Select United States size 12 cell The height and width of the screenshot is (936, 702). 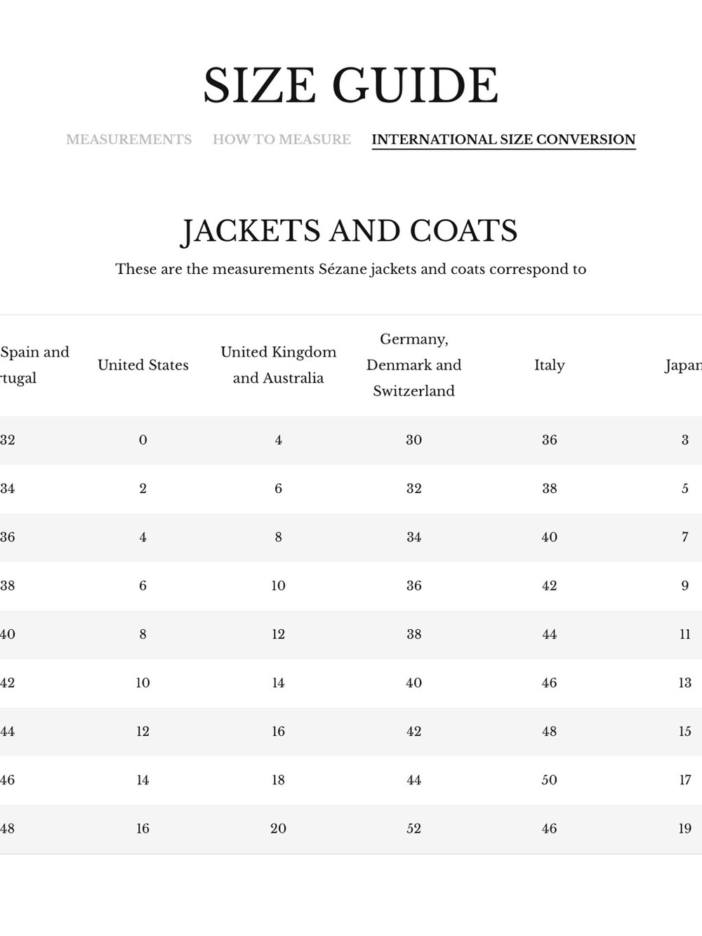(143, 731)
